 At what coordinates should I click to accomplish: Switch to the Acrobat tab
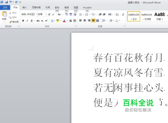(x=87, y=7)
